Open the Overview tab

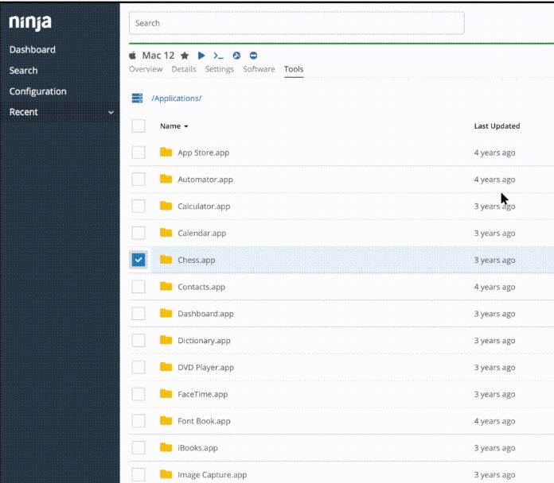(x=146, y=69)
